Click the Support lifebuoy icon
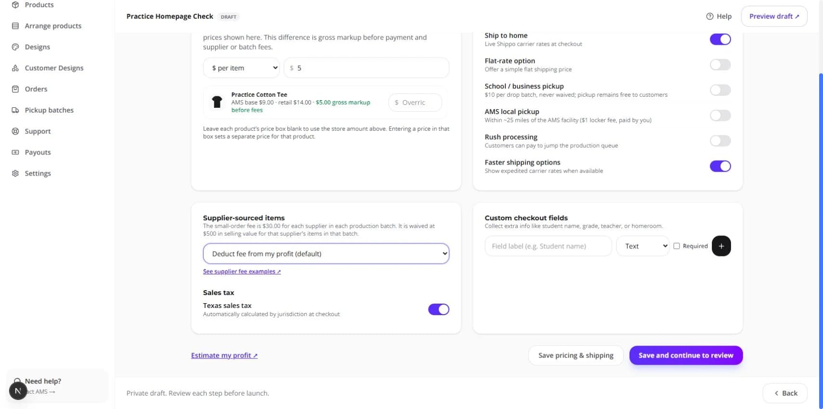This screenshot has width=823, height=409. click(x=15, y=131)
